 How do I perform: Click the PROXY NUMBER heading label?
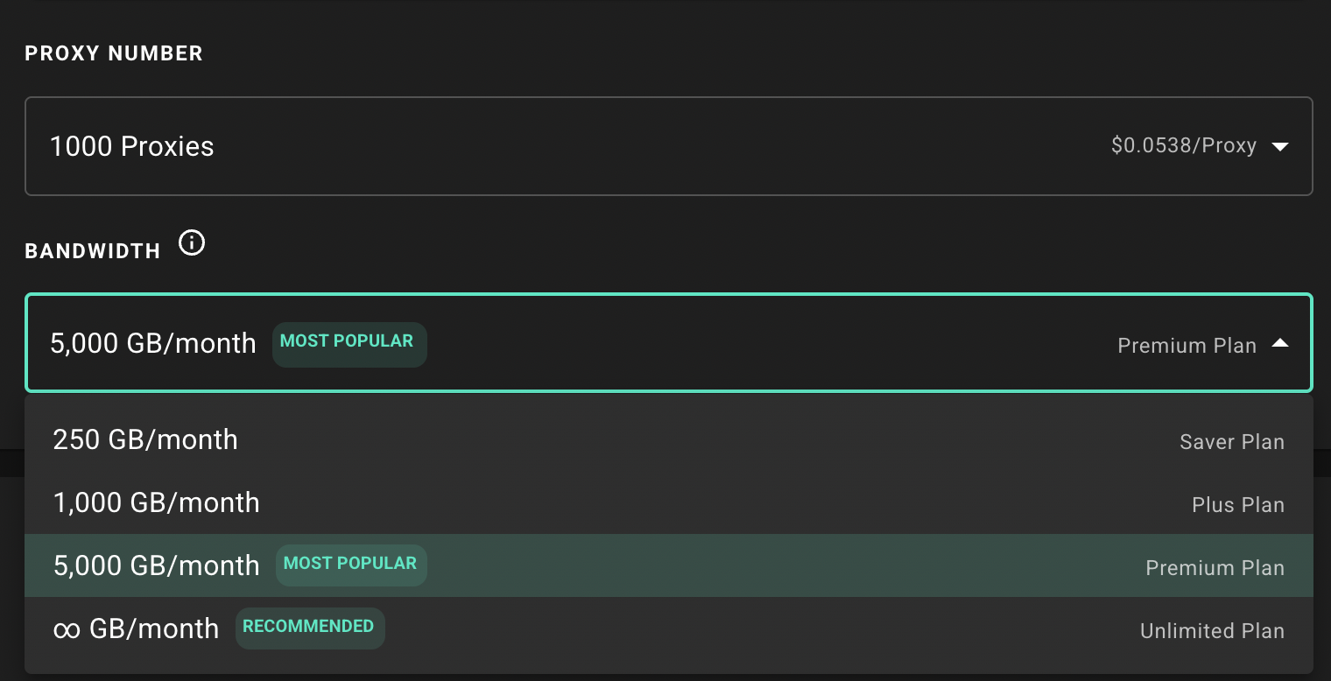(114, 53)
